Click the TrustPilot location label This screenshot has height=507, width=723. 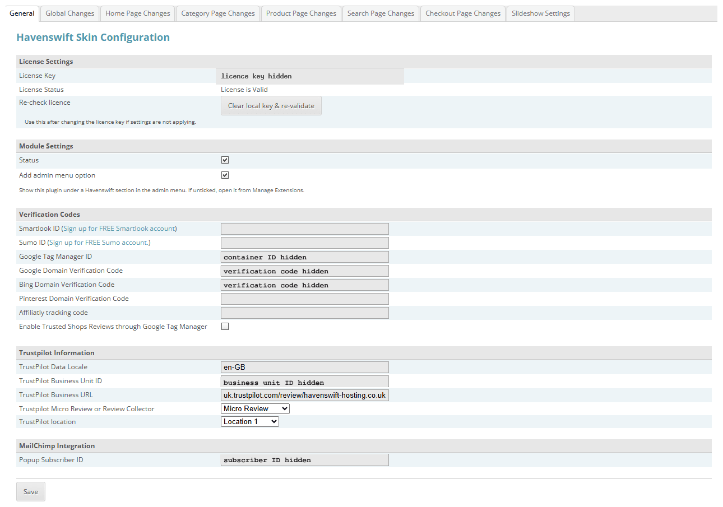pyautogui.click(x=47, y=422)
